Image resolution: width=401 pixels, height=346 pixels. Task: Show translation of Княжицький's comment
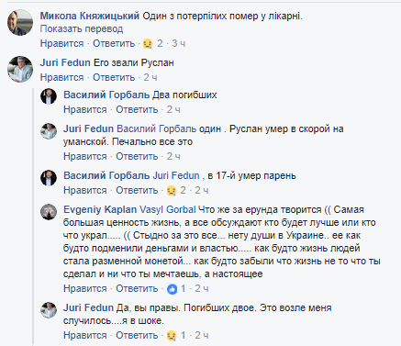(x=82, y=28)
